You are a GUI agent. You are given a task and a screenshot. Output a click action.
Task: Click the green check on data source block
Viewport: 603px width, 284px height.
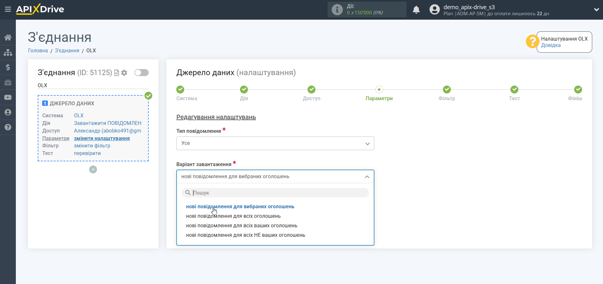pyautogui.click(x=148, y=96)
